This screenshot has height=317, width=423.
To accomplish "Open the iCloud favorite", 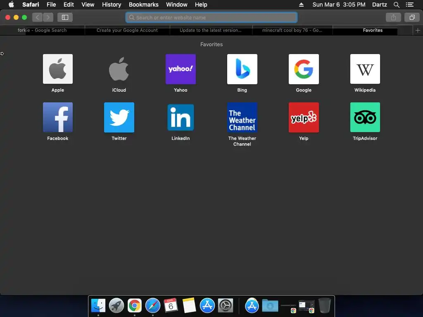I will 119,69.
